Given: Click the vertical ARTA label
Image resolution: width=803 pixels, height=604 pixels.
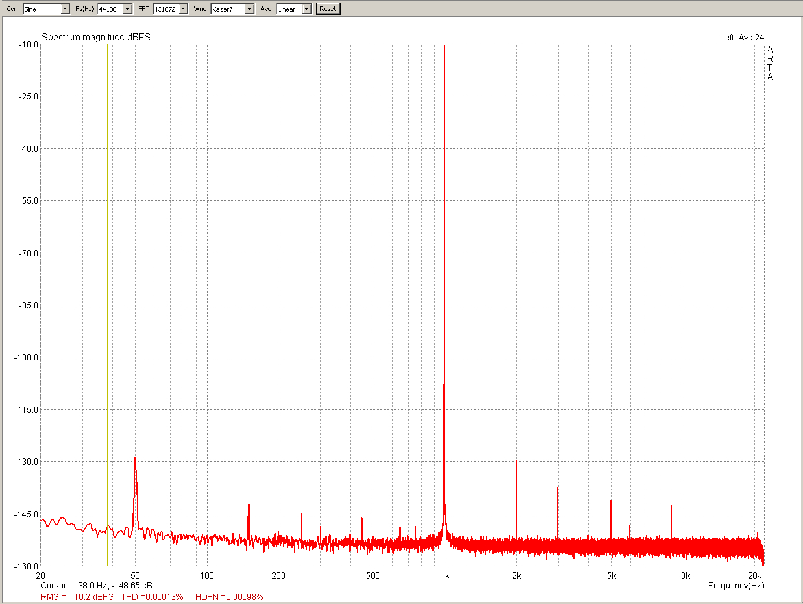Looking at the screenshot, I should 770,64.
